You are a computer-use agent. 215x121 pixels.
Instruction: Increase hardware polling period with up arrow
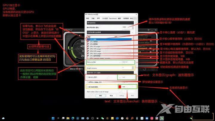(133, 27)
